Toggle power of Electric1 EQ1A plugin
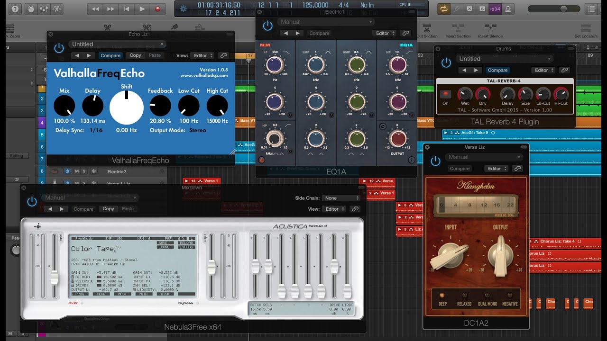The width and height of the screenshot is (607, 341). [268, 26]
